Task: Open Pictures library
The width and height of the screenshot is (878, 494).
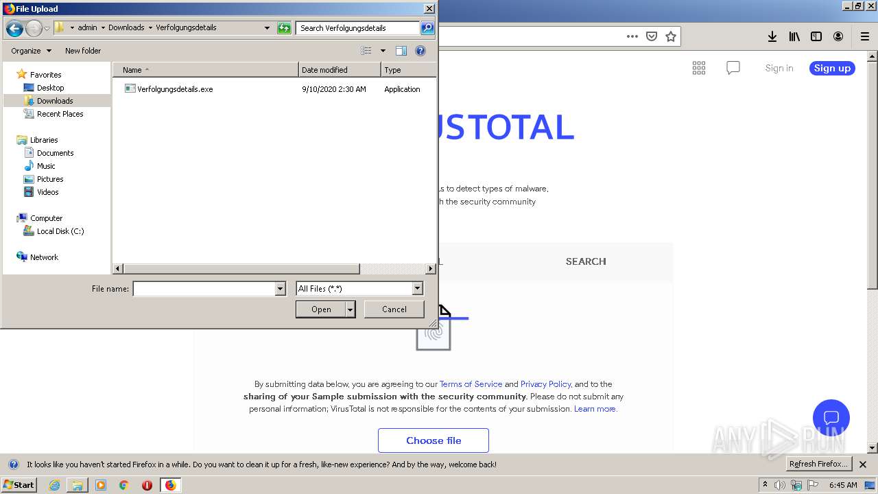Action: point(50,179)
